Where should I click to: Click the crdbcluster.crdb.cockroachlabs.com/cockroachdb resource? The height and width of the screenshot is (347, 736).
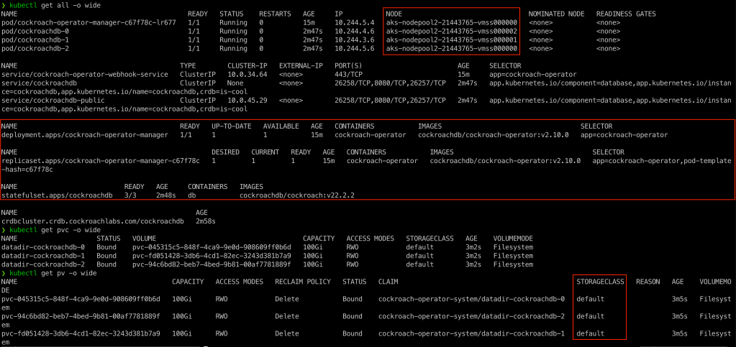point(94,221)
